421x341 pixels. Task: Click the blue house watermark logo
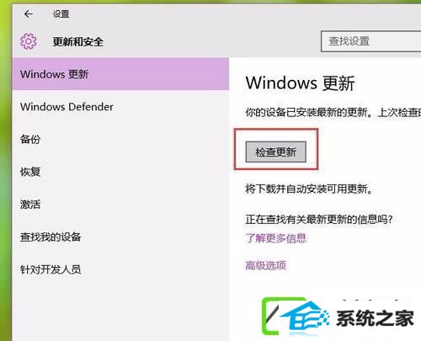tap(305, 318)
